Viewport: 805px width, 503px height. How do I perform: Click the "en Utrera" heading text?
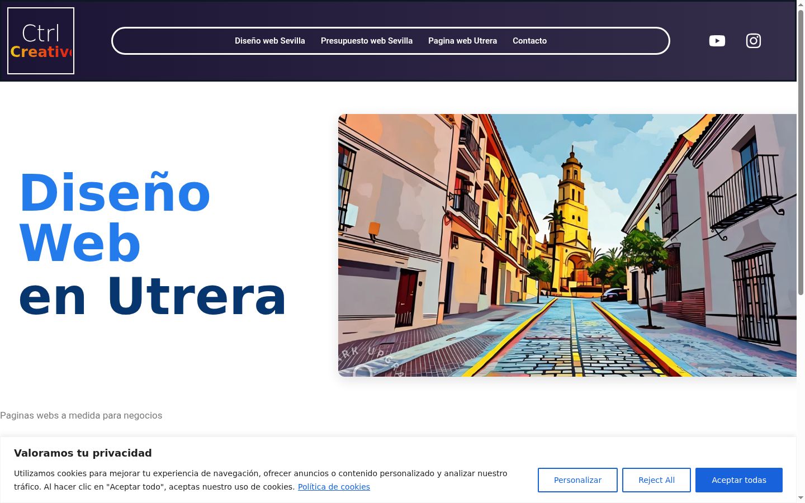153,297
